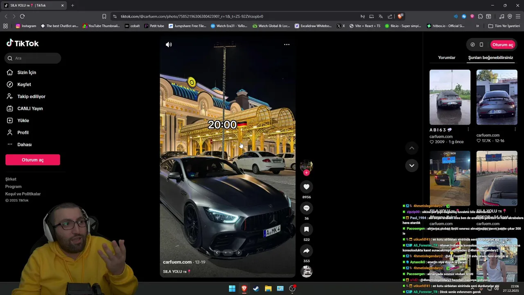Open the browser share icon
524x295 pixels.
point(390,16)
